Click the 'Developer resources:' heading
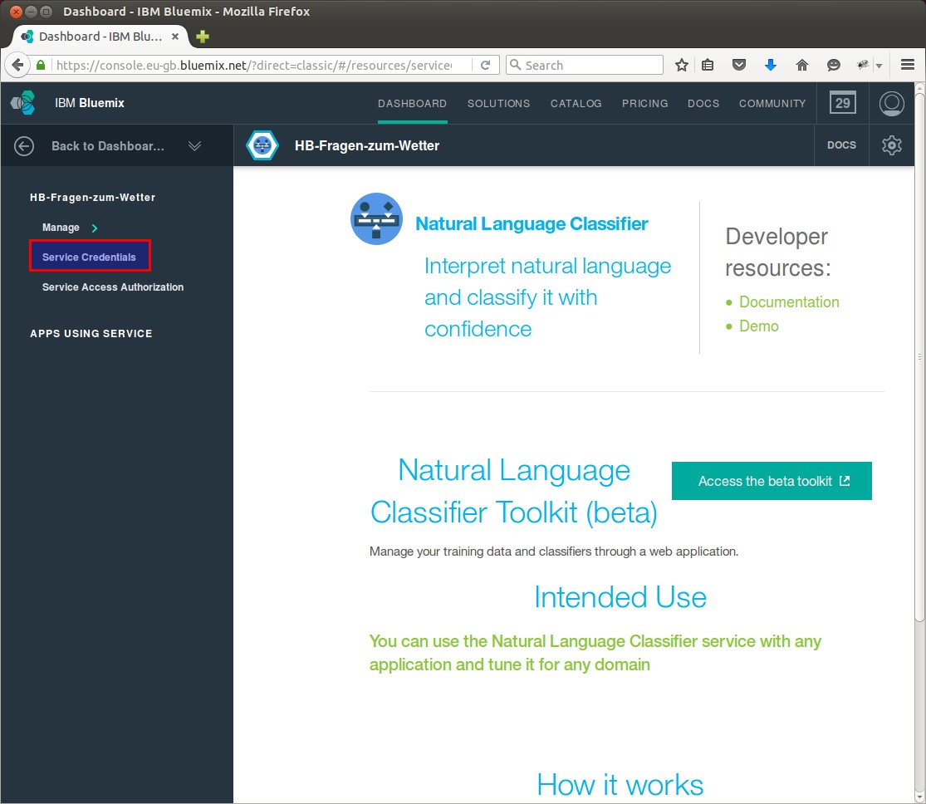Image resolution: width=926 pixels, height=804 pixels. pyautogui.click(x=778, y=252)
